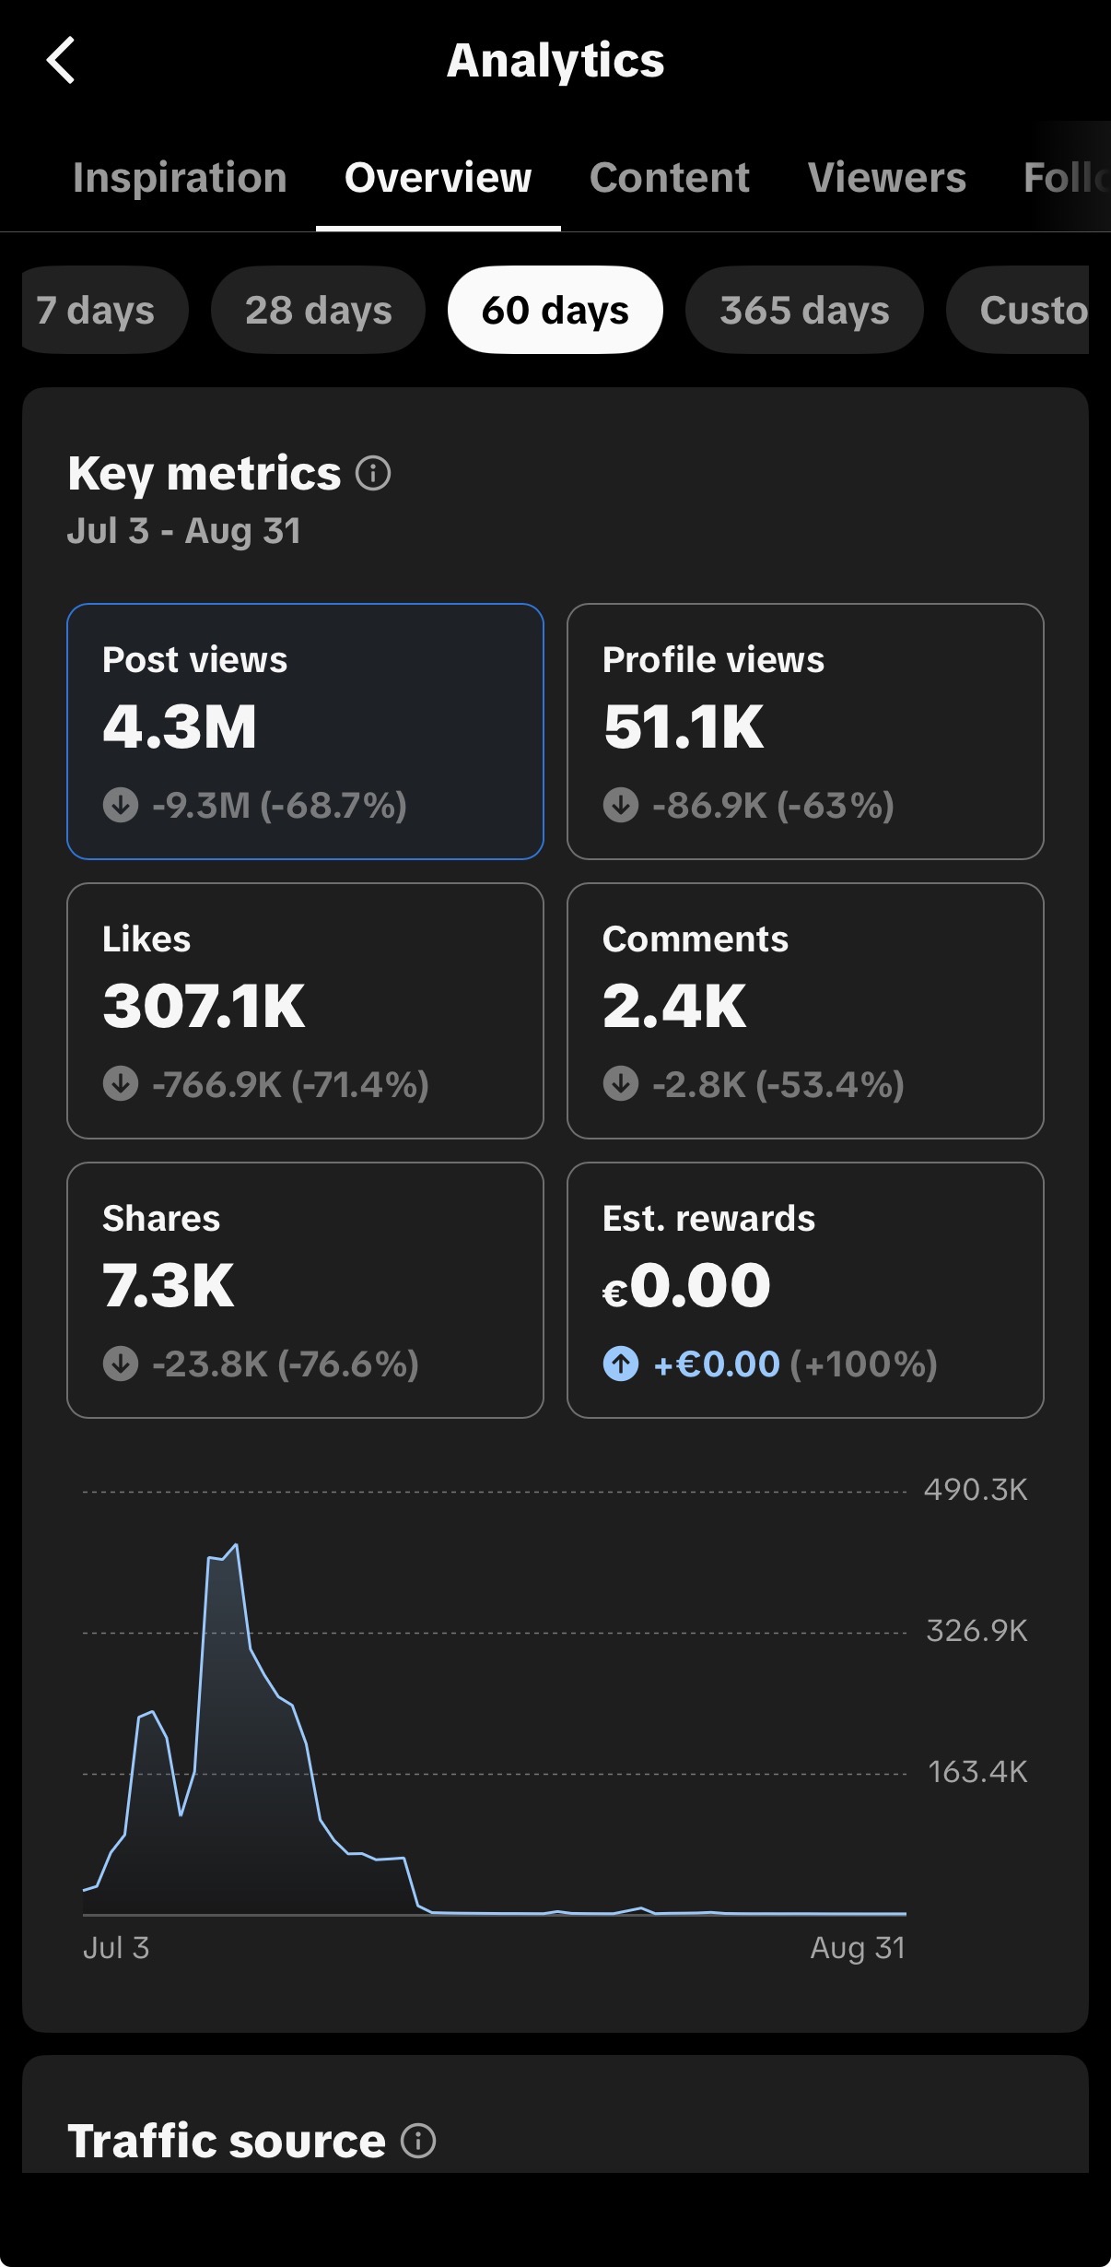Open Key metrics info icon
Screen dimensions: 1111x2267
[x=373, y=474]
